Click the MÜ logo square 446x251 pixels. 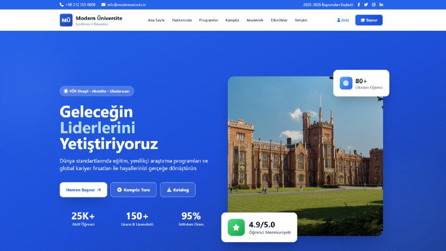click(x=66, y=20)
